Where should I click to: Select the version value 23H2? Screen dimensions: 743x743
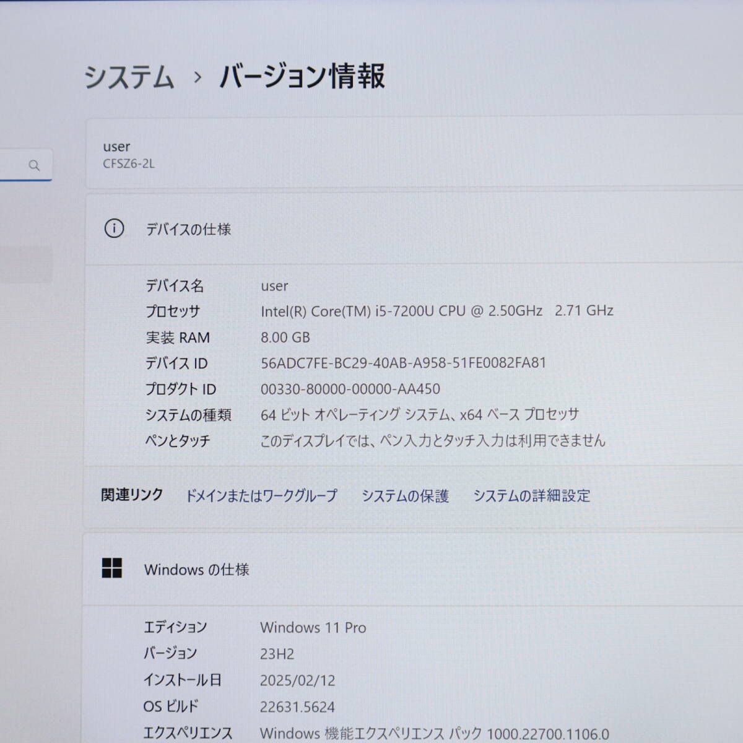point(277,654)
